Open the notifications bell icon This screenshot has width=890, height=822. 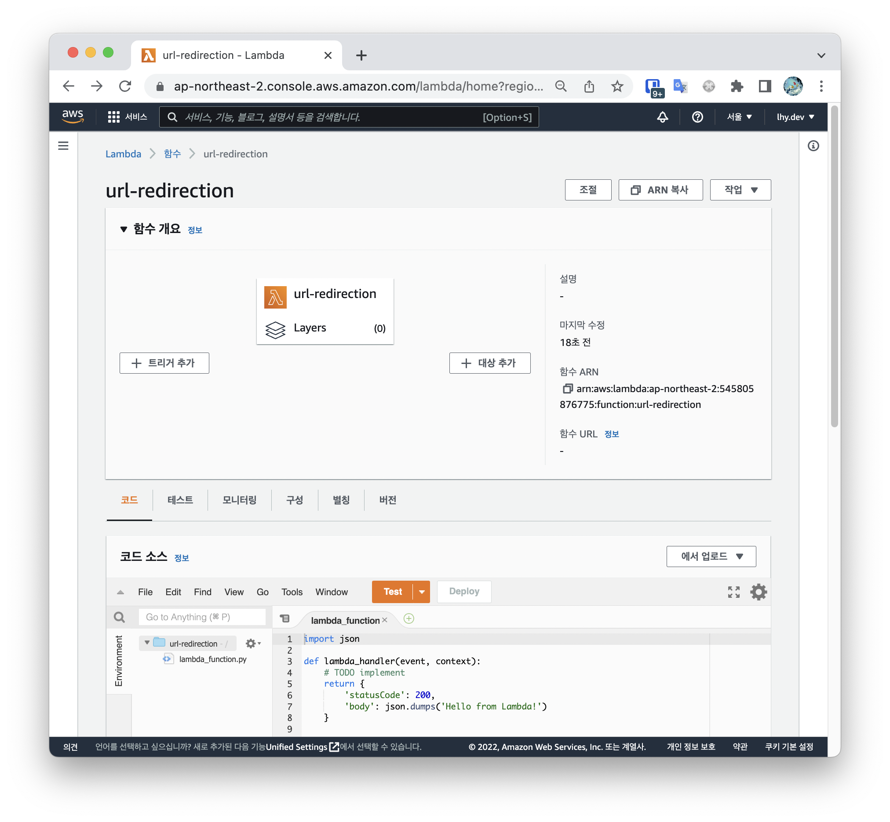(662, 117)
